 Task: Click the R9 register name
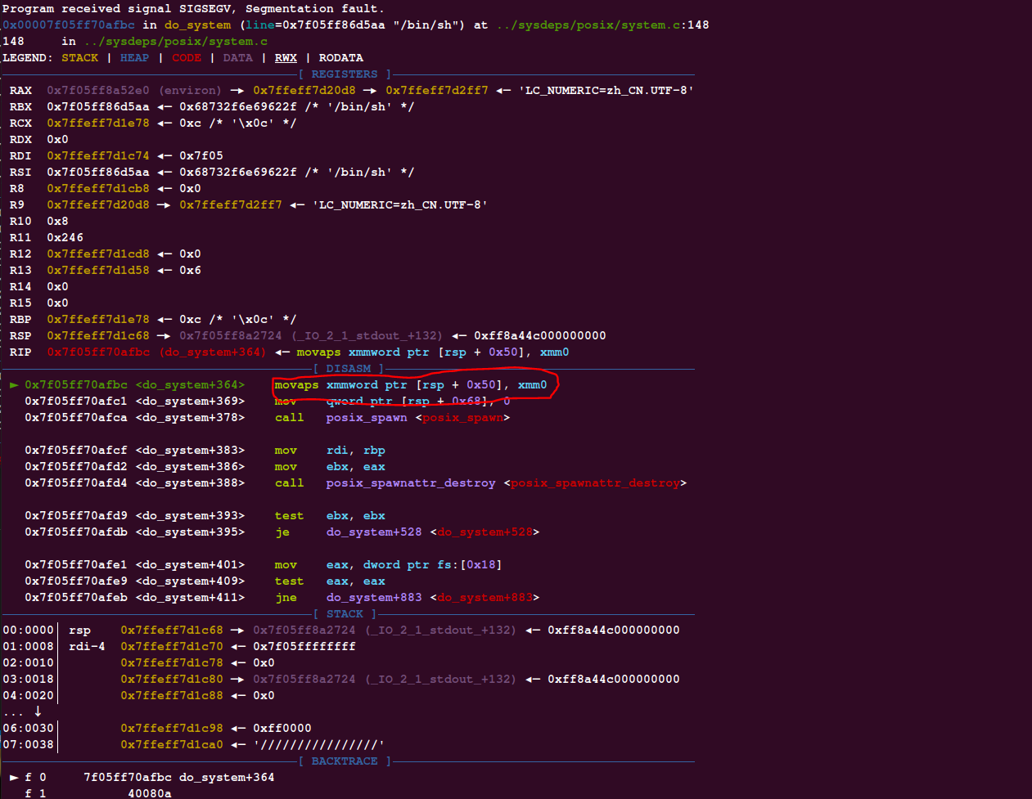pos(16,205)
